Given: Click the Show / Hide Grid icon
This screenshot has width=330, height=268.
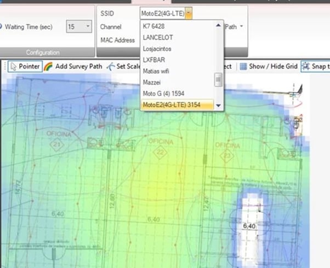Looking at the screenshot, I should [243, 66].
